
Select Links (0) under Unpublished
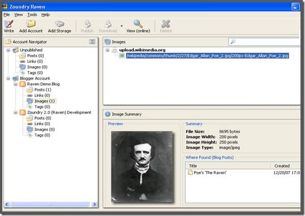35,61
